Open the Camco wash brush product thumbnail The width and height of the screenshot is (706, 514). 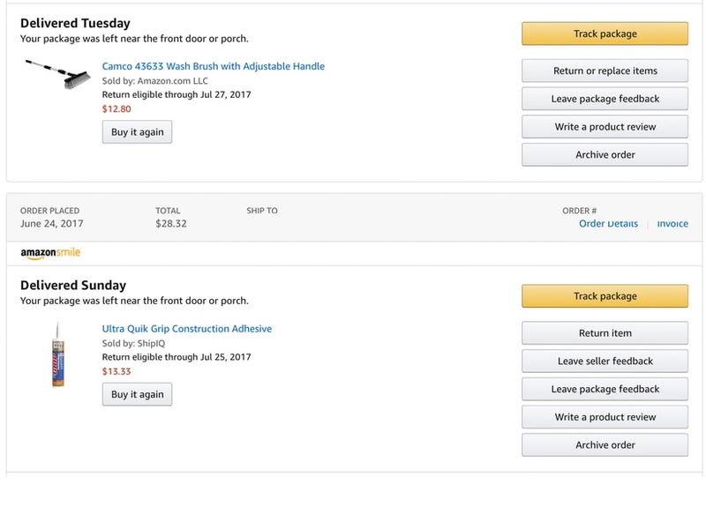pos(57,74)
